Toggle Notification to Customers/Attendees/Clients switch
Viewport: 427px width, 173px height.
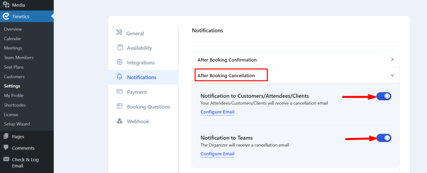[384, 96]
